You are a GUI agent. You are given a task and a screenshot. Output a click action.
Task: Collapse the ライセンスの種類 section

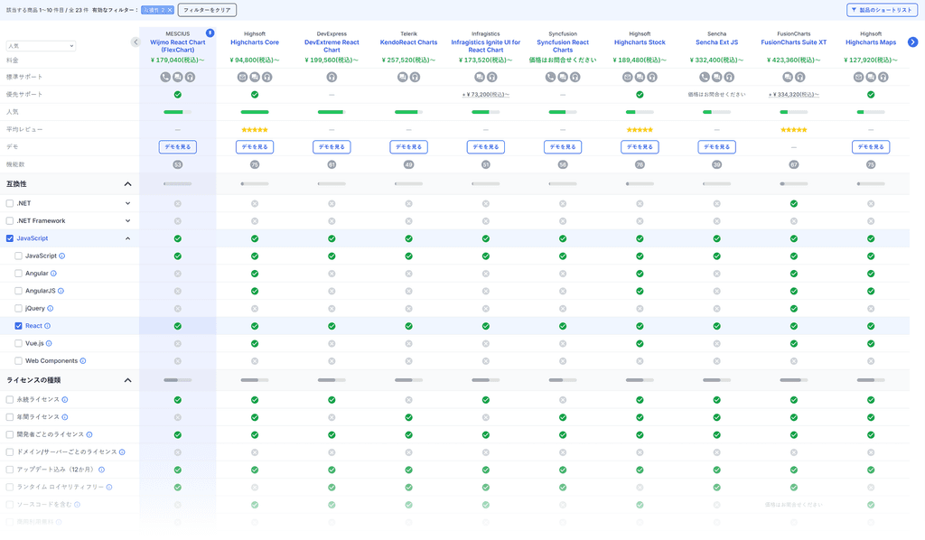(127, 380)
